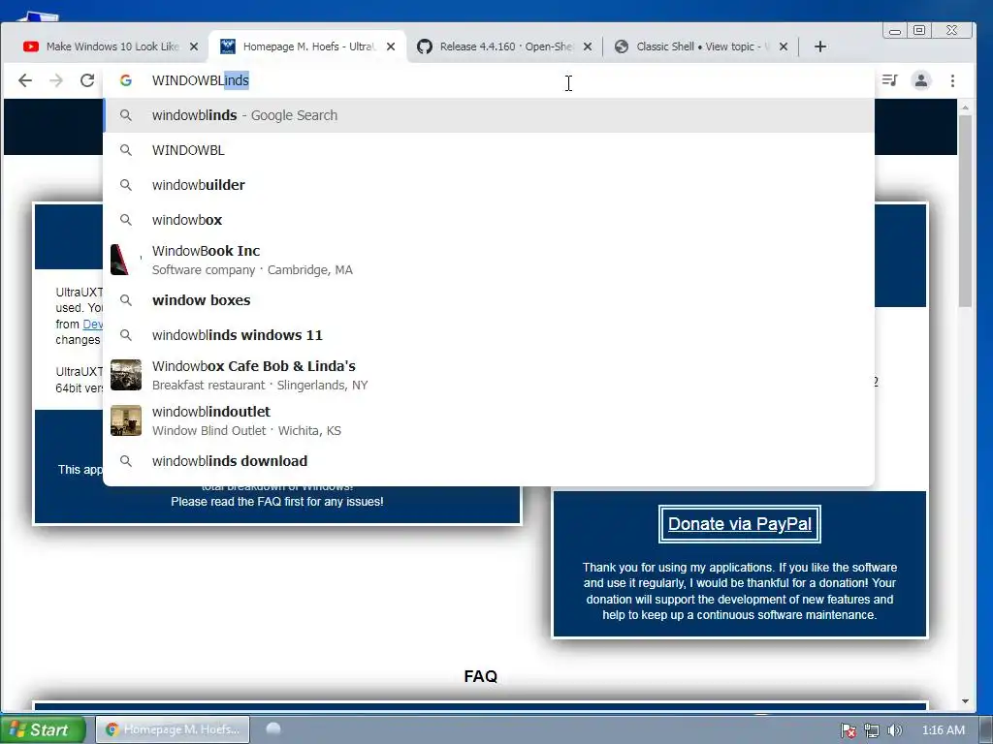This screenshot has height=744, width=993.
Task: Select the Windowbox Cafe Bob & Linda's suggestion
Action: [489, 375]
